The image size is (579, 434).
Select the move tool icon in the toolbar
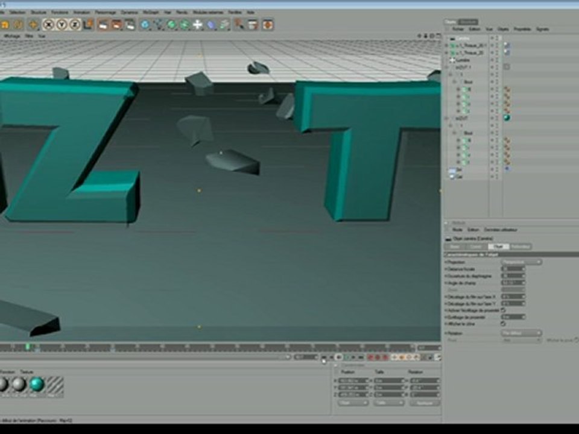coord(33,25)
